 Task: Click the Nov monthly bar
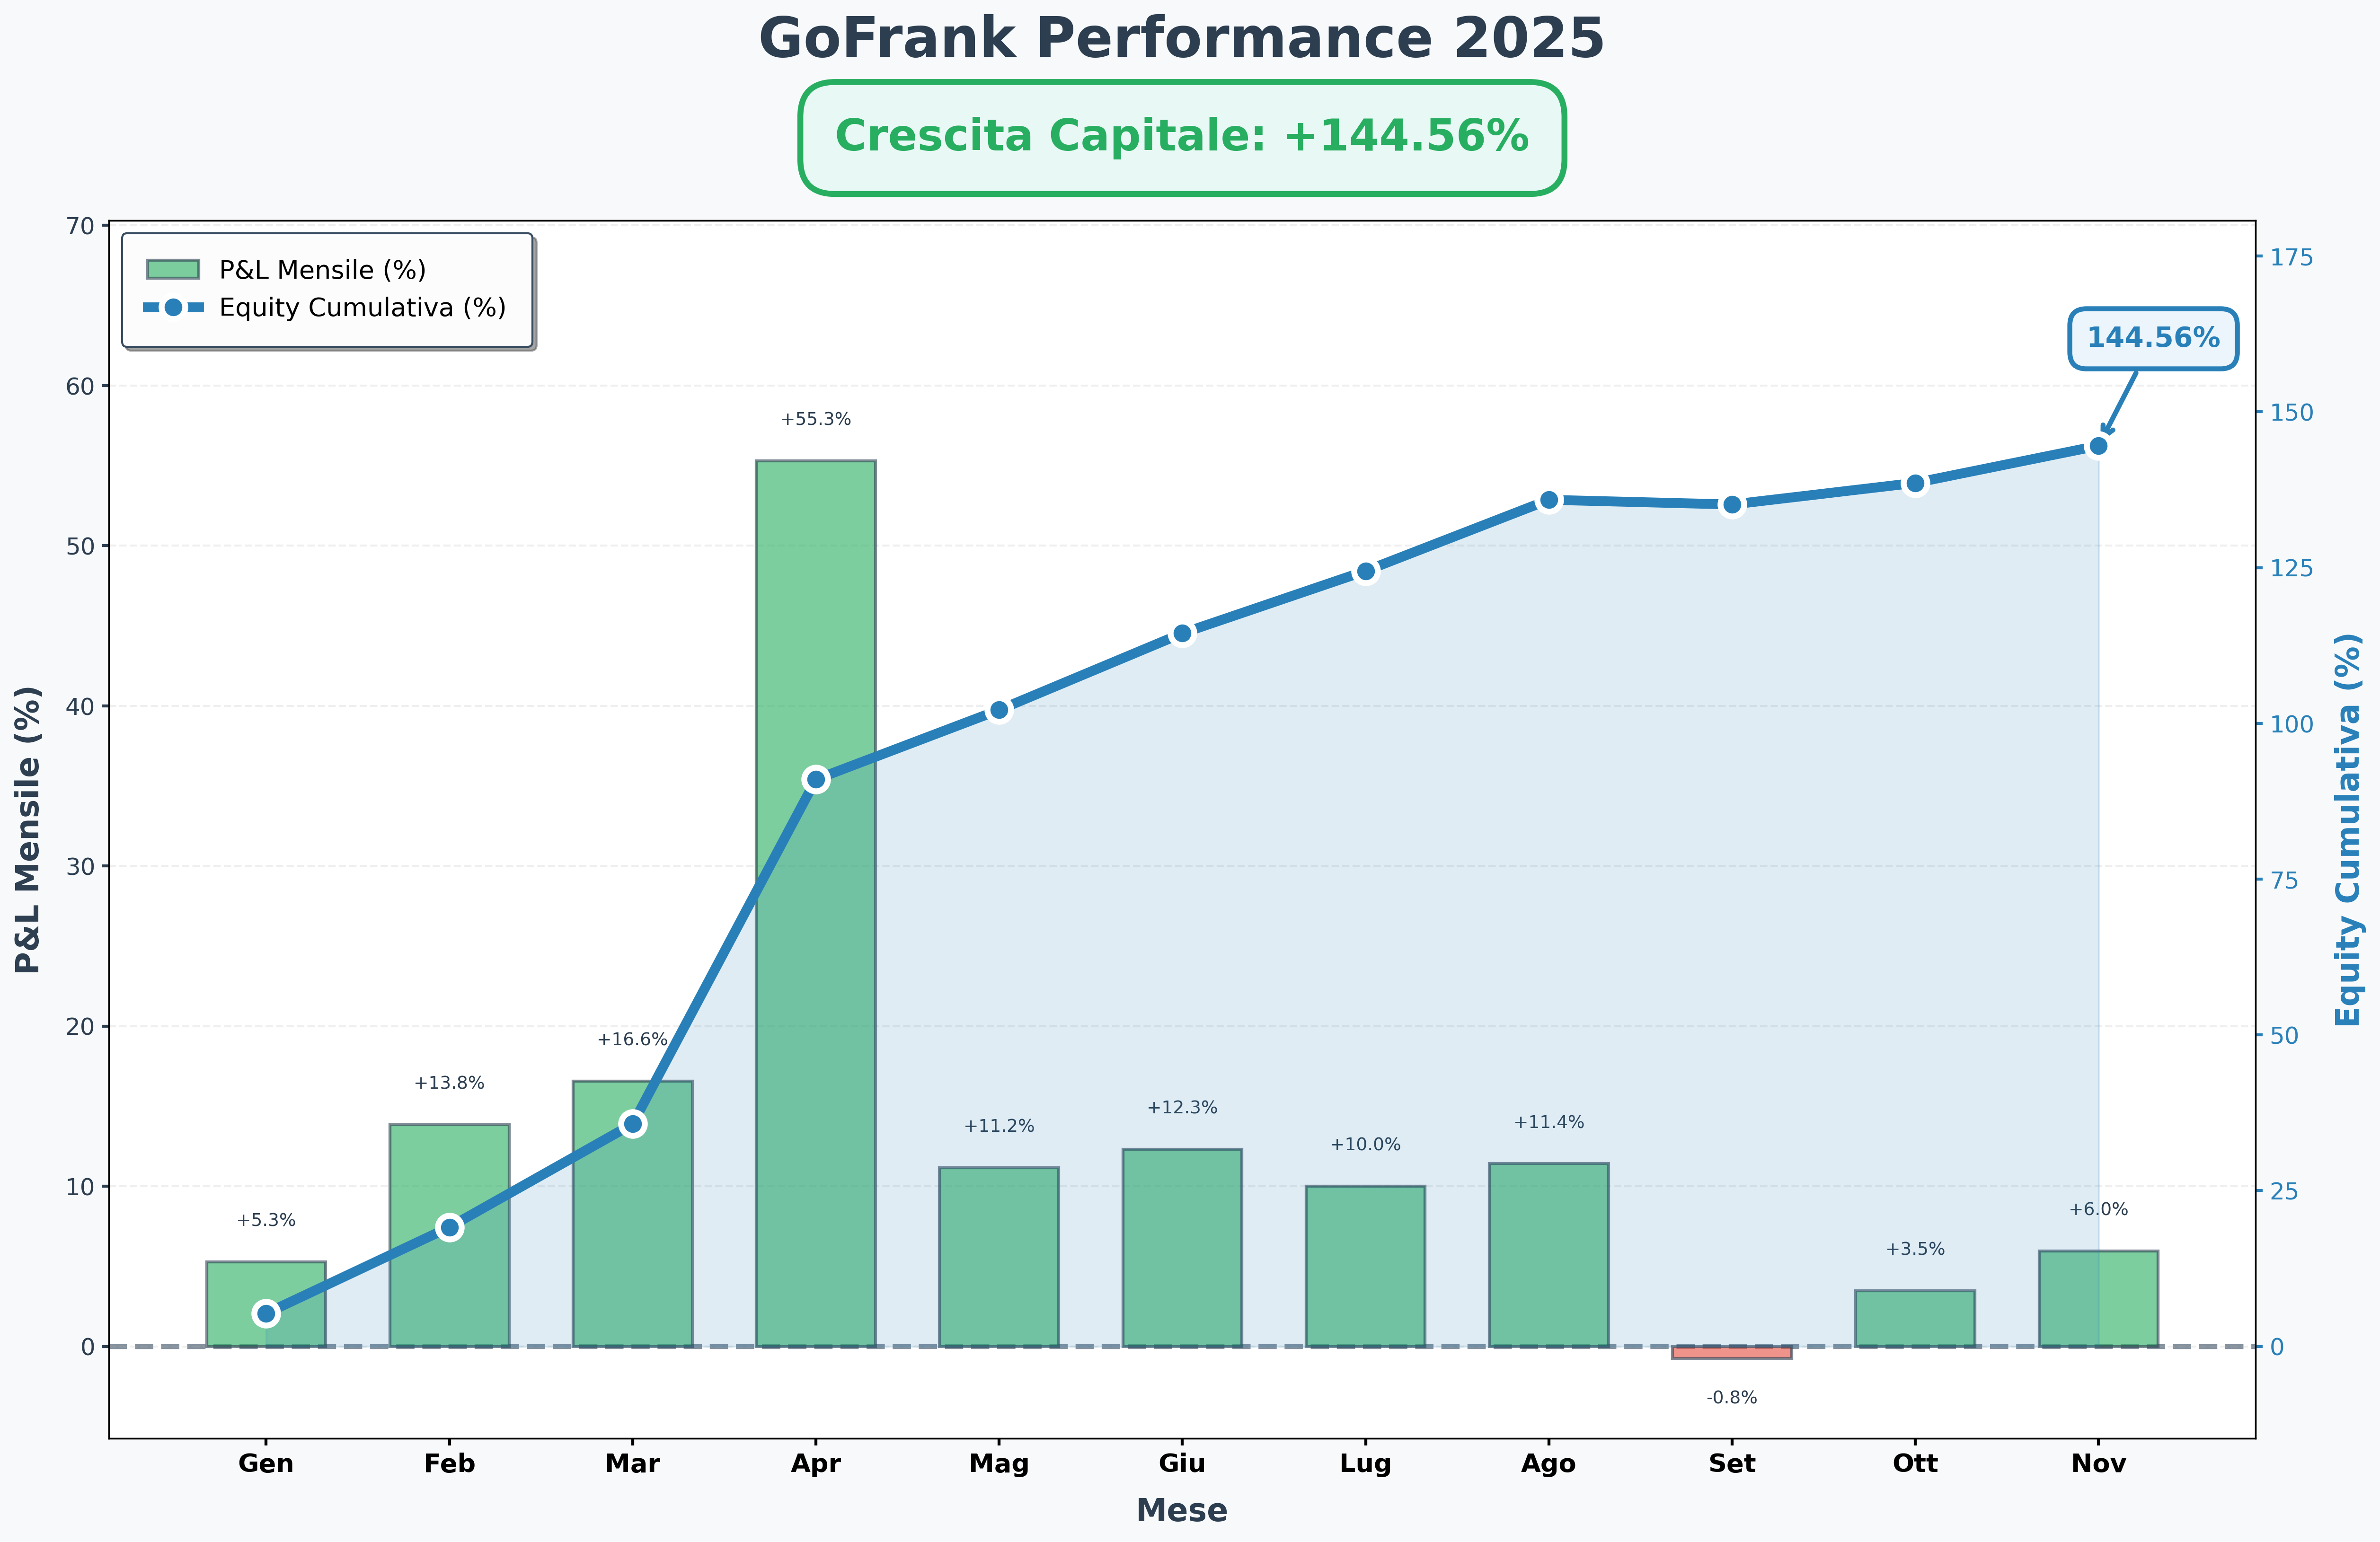(2098, 1298)
